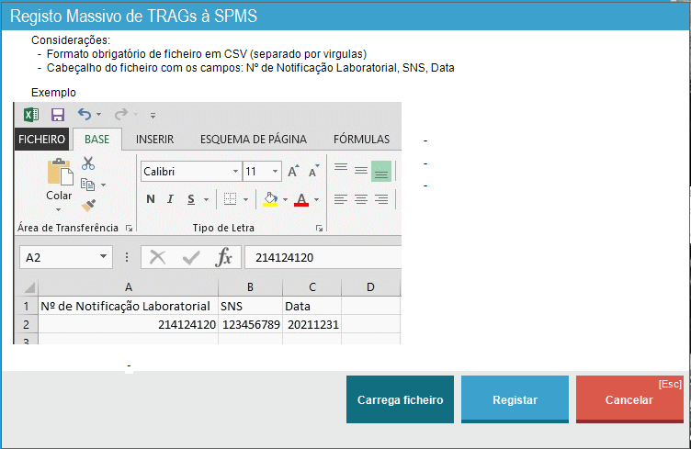
Task: Open the FICHEIRO tab
Action: (x=42, y=140)
